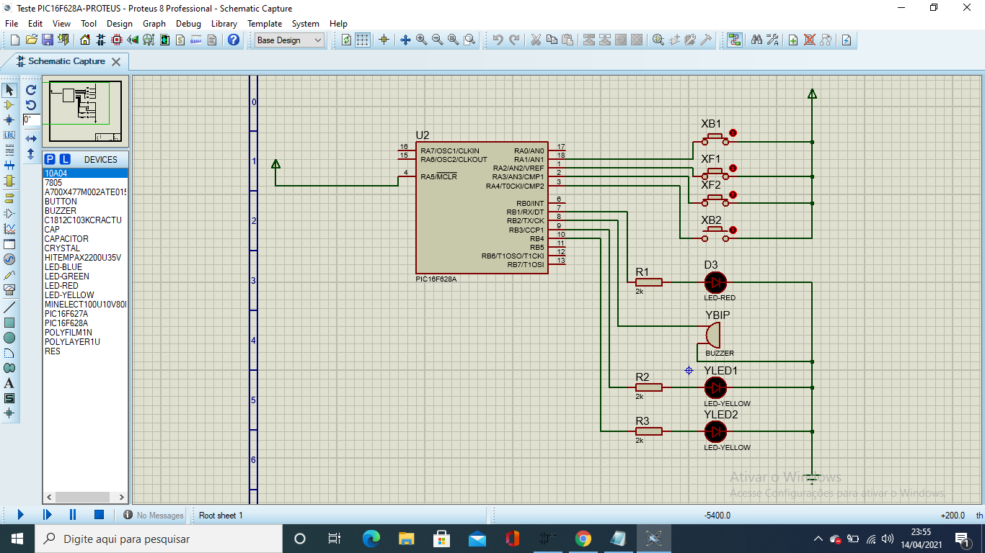Redraw the display with the refresh icon

tap(347, 40)
